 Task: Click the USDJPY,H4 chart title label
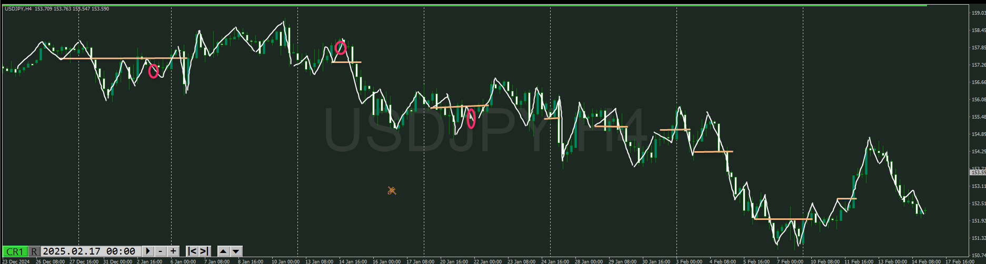[18, 9]
